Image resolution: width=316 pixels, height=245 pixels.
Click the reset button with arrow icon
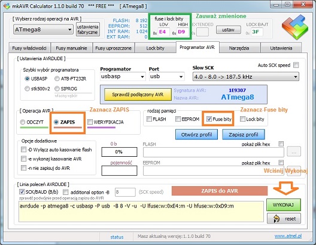pos(284,218)
